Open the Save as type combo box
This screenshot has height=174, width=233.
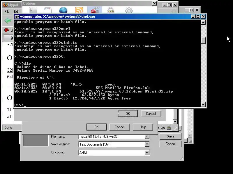click(114, 144)
